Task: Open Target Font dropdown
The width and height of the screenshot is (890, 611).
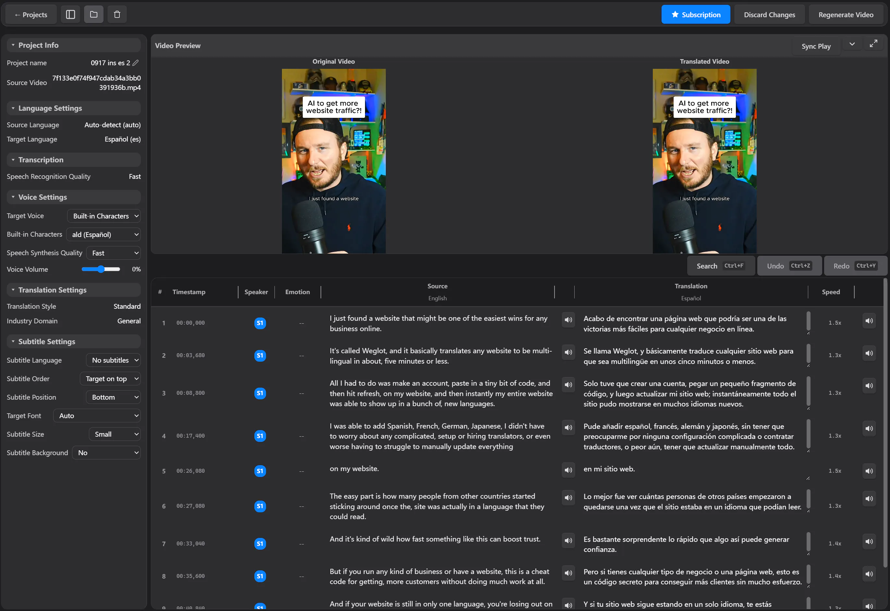Action: click(x=97, y=416)
